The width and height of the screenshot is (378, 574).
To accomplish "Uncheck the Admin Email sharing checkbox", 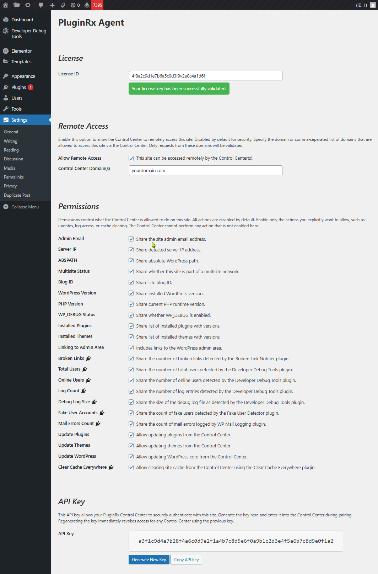I will [131, 239].
